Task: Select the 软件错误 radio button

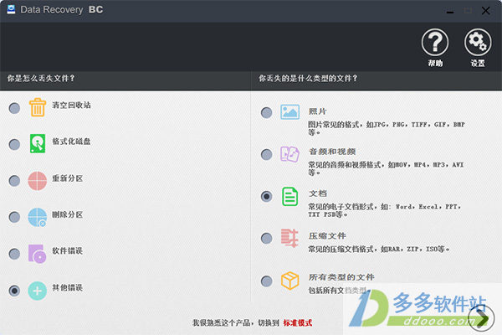Action: pyautogui.click(x=14, y=255)
